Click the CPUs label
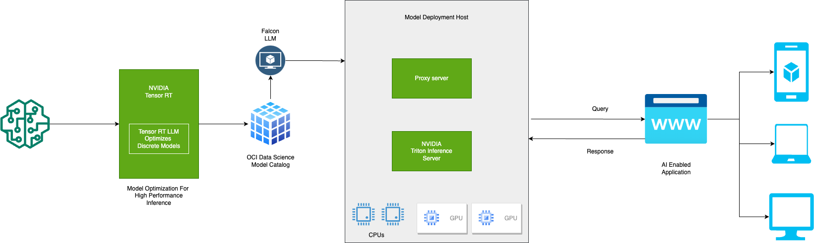Image resolution: width=814 pixels, height=243 pixels. click(376, 235)
